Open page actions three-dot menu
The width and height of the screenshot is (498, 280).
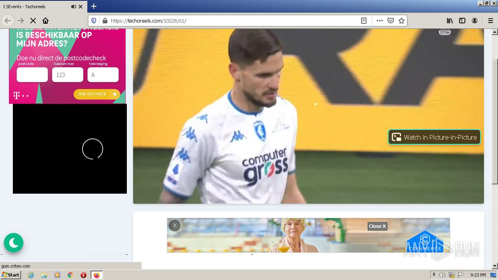(x=380, y=21)
